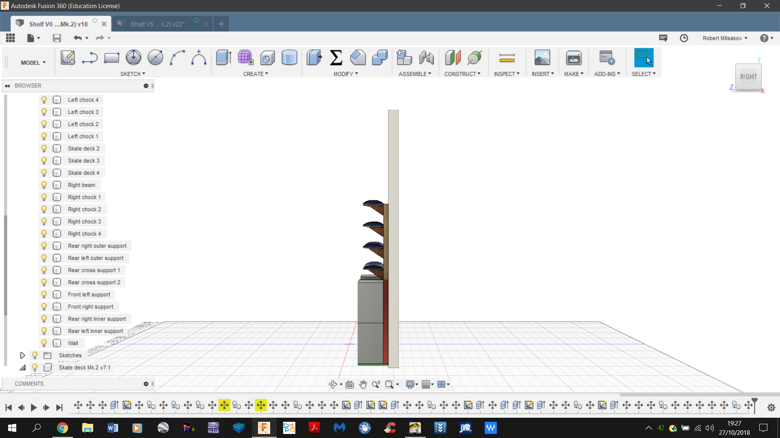The width and height of the screenshot is (780, 438).
Task: Select the Joint tool
Action: [x=426, y=58]
